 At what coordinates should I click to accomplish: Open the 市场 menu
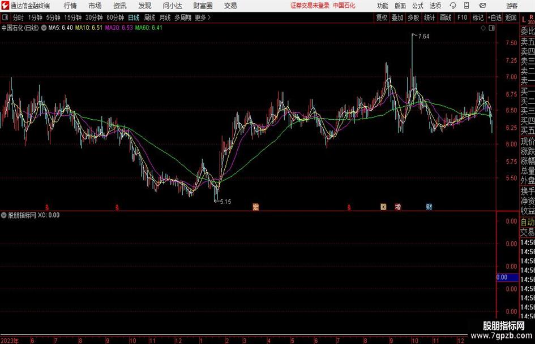point(95,6)
